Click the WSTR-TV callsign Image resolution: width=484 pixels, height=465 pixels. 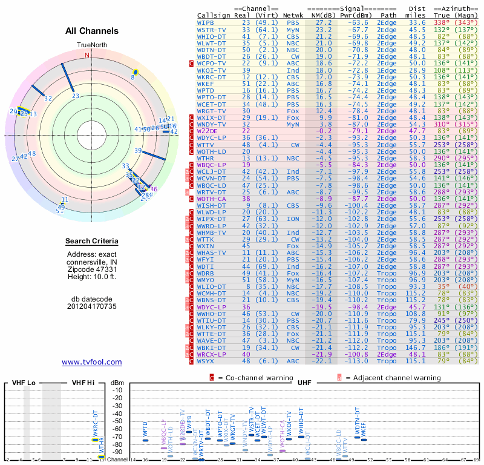[211, 30]
